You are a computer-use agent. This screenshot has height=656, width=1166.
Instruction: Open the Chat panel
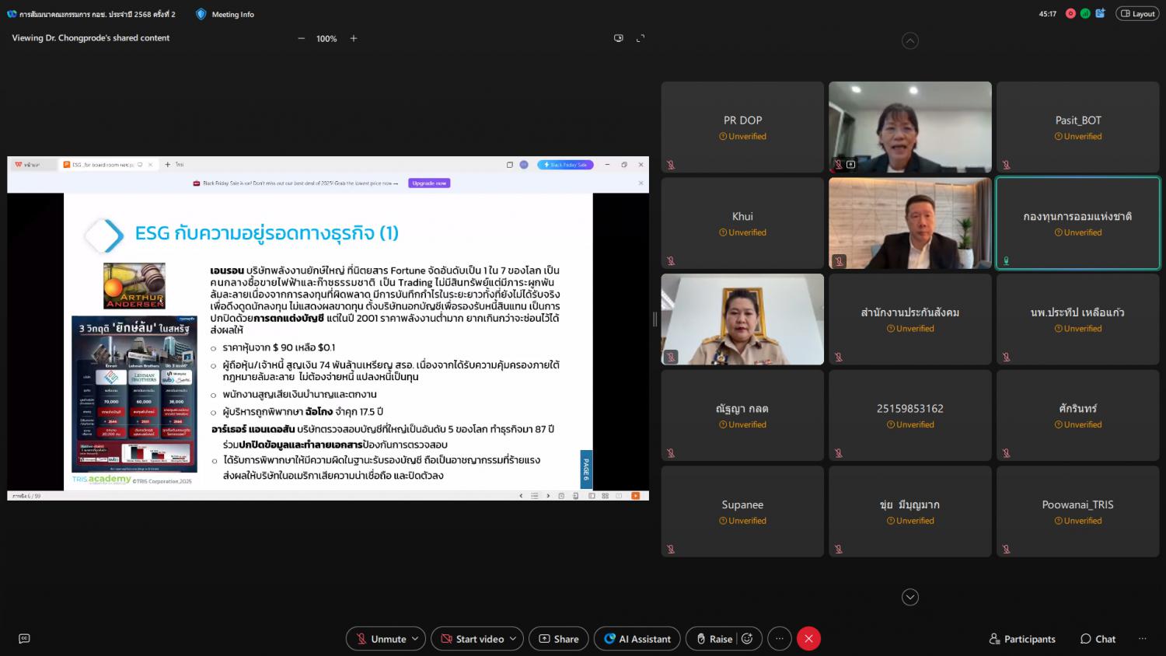pyautogui.click(x=1098, y=639)
